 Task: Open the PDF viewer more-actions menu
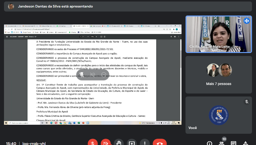(x=178, y=37)
